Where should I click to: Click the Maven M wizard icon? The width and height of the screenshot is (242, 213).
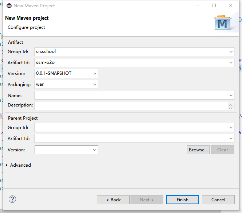(x=223, y=23)
